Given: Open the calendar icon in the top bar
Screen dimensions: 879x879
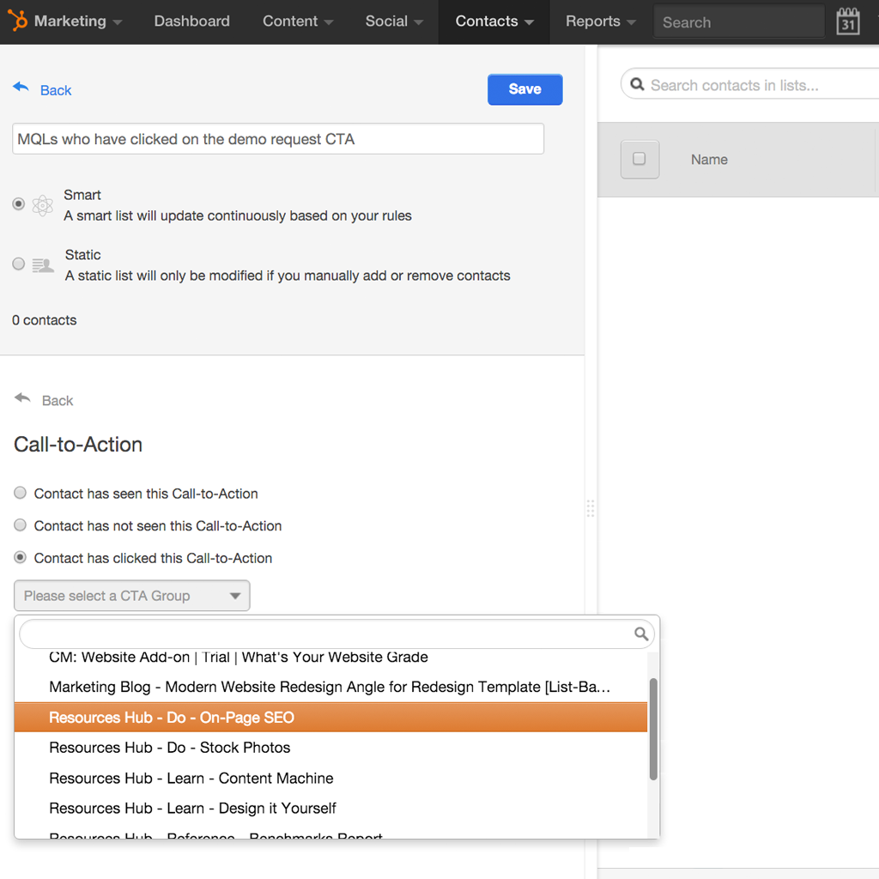Looking at the screenshot, I should [848, 20].
